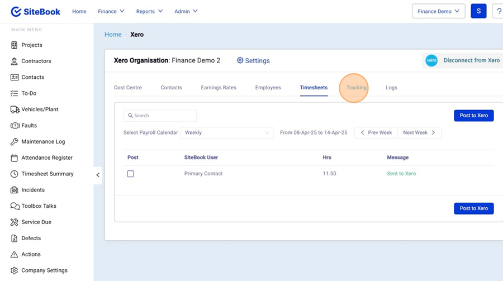Expand the Finance menu dropdown
Image resolution: width=503 pixels, height=281 pixels.
(111, 11)
